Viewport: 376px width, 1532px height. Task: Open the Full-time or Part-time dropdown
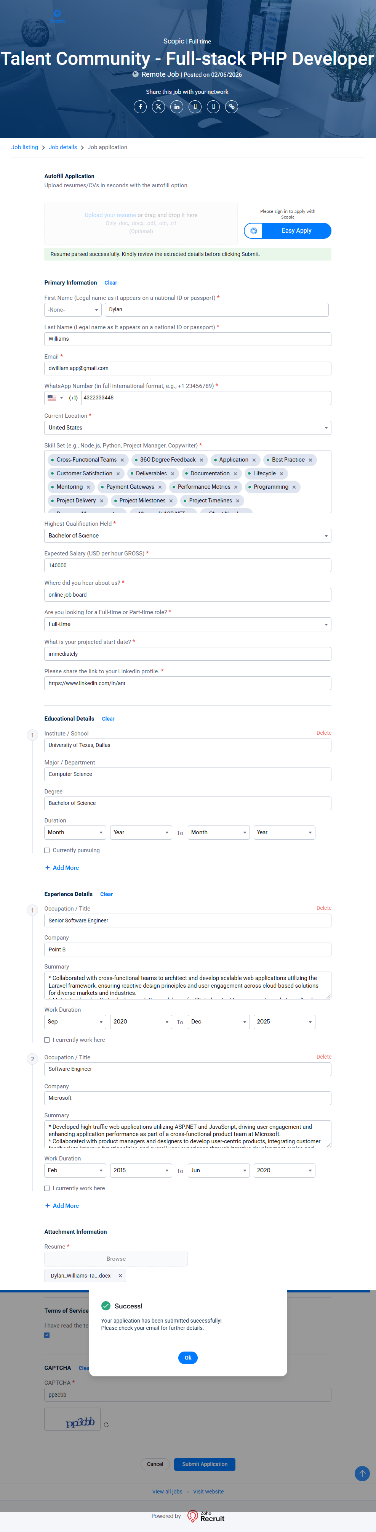click(x=187, y=624)
